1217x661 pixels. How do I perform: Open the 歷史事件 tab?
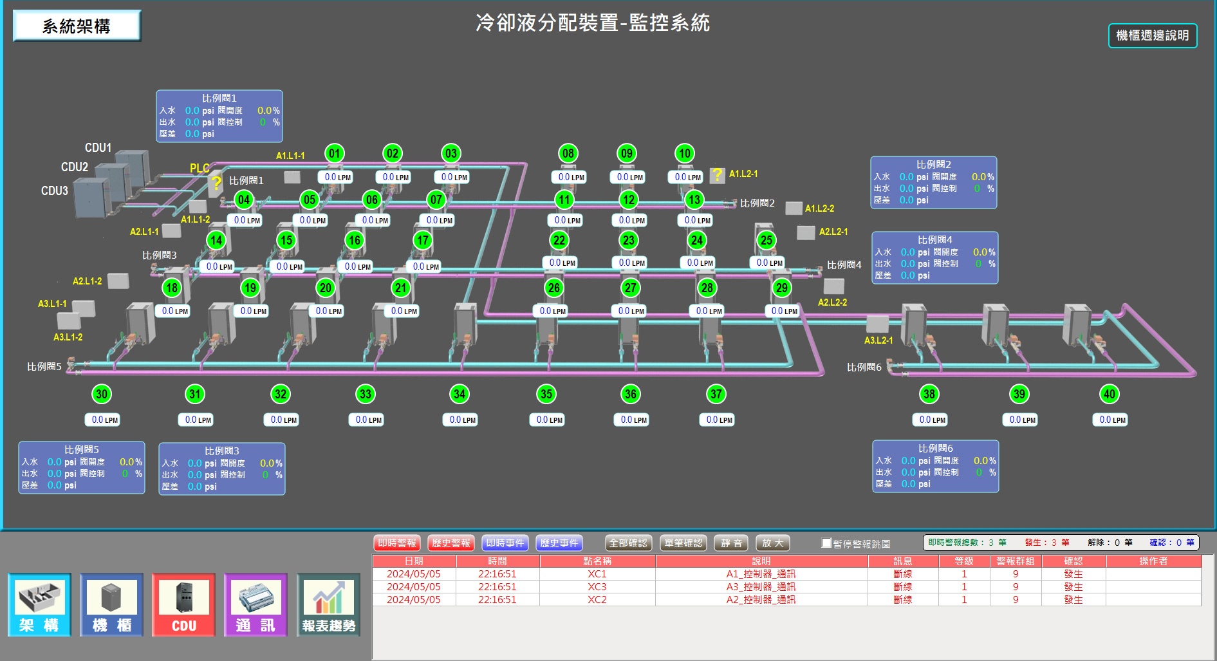click(559, 543)
